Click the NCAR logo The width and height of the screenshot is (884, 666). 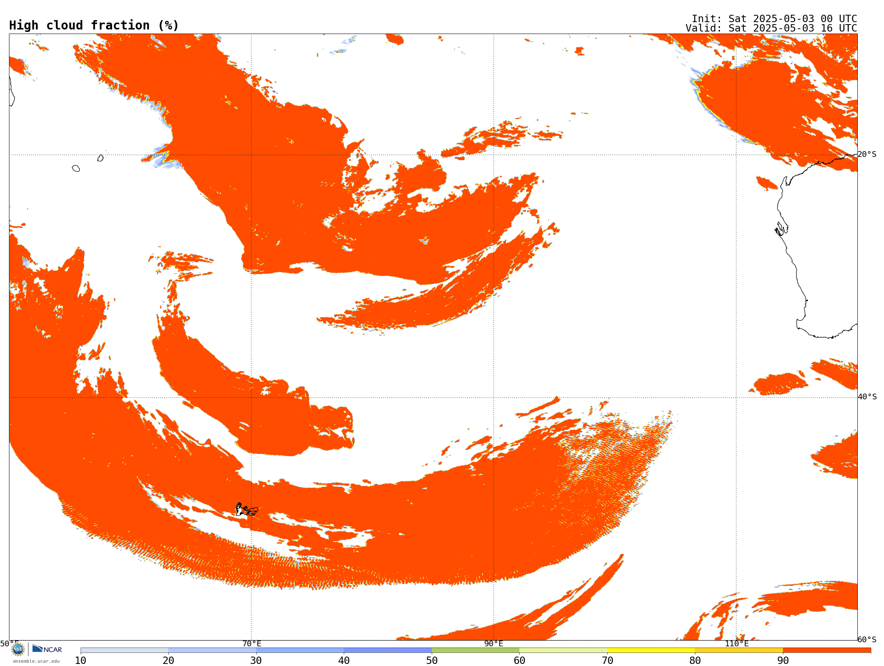pos(47,649)
